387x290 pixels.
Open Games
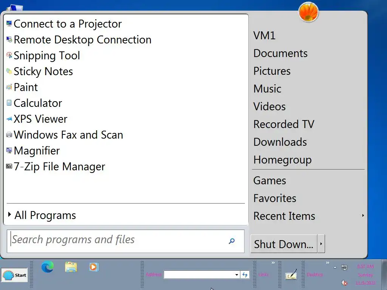(270, 180)
